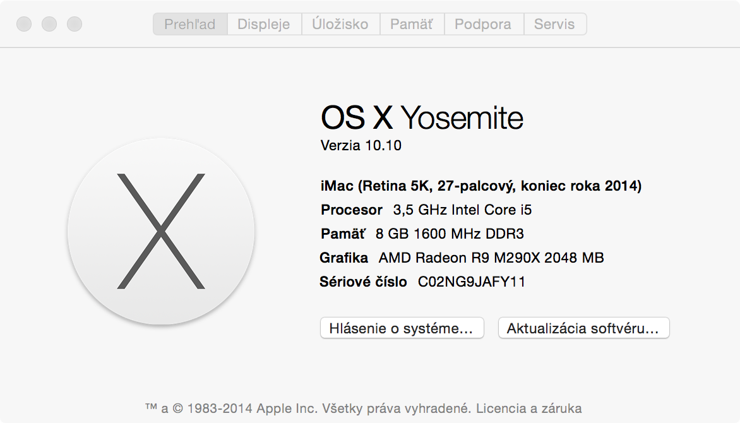
Task: Click the Aktualizácia softvéru button
Action: pos(583,328)
